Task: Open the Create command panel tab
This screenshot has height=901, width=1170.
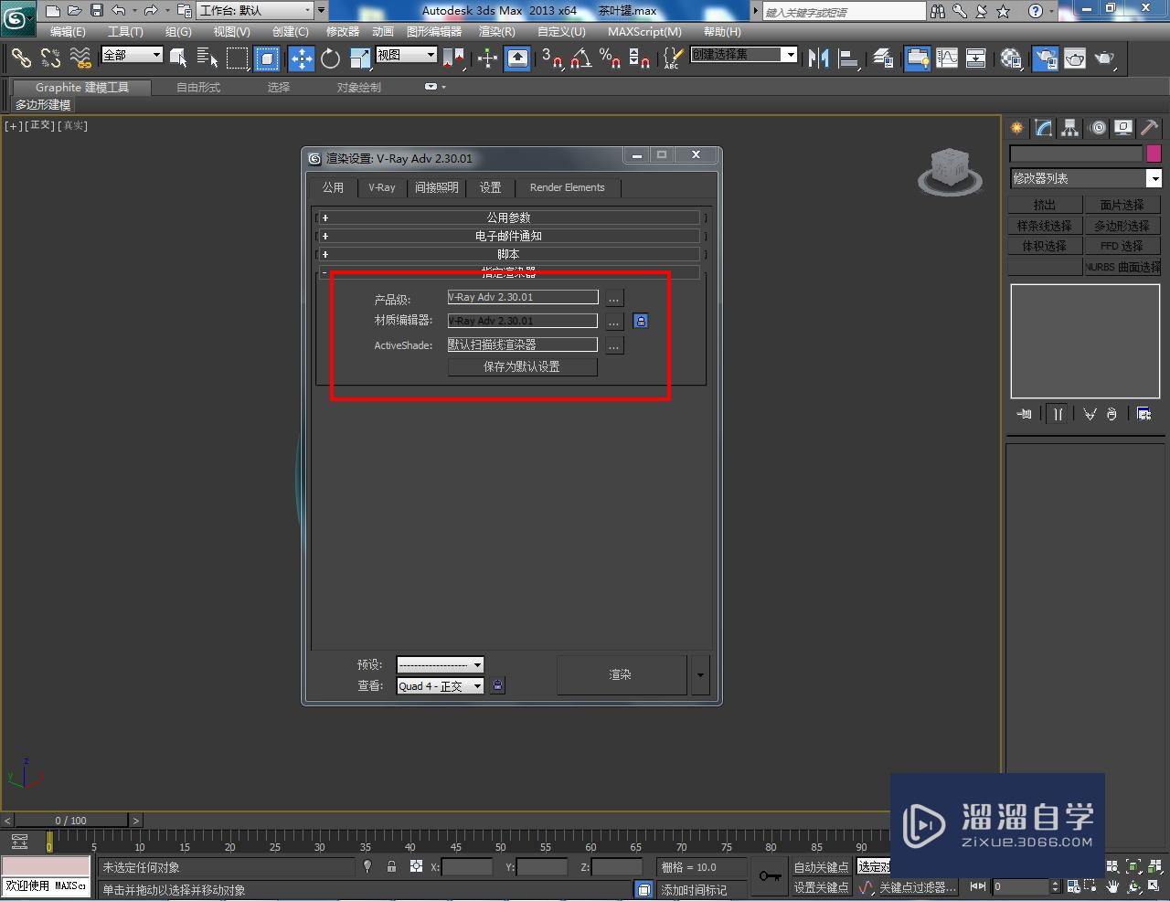Action: click(x=1016, y=128)
